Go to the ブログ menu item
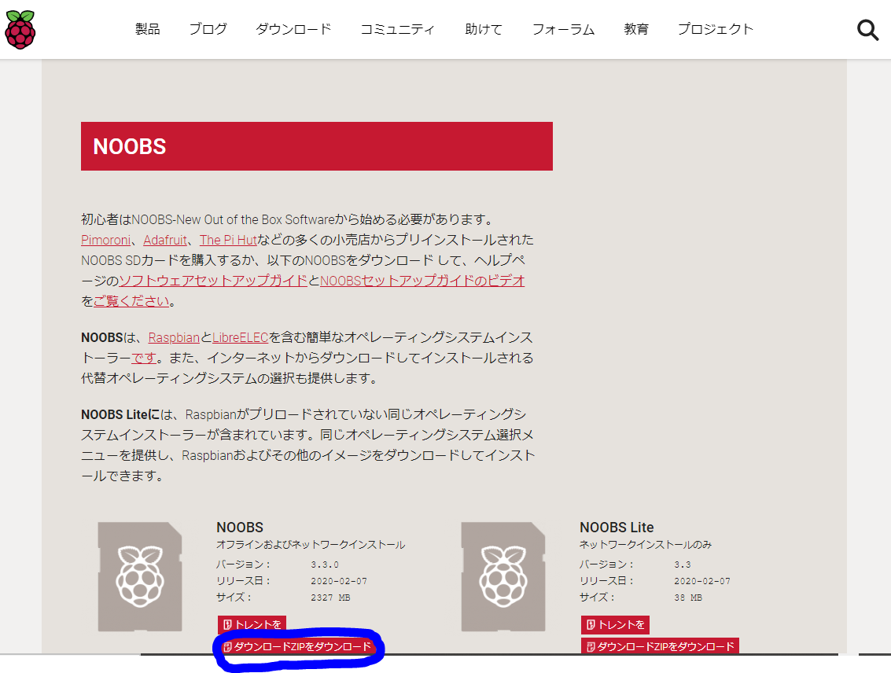Screen dimensions: 891x673 tap(208, 29)
